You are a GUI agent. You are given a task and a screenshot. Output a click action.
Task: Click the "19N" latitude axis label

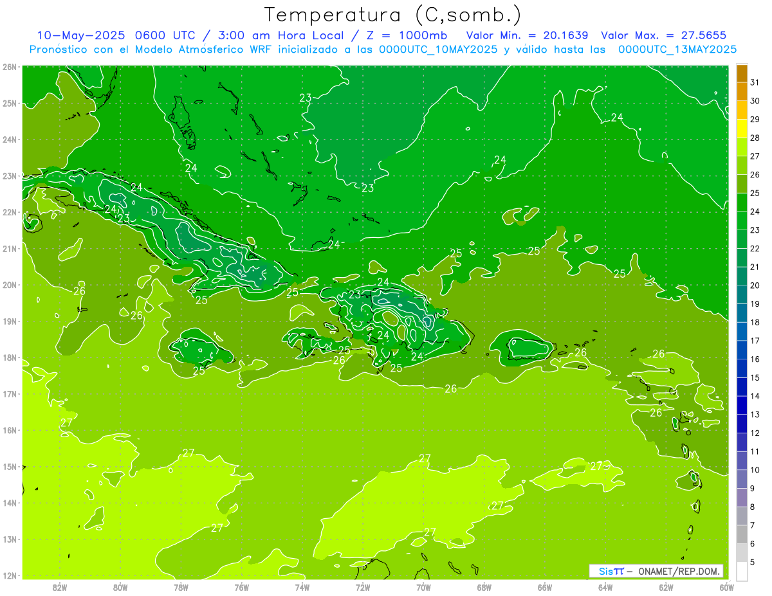(x=10, y=321)
